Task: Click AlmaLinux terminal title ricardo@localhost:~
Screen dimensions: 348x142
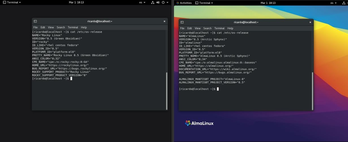Action: click(x=246, y=22)
